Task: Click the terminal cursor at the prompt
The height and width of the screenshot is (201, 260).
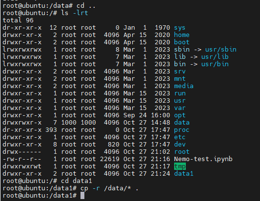Action: tap(82, 196)
